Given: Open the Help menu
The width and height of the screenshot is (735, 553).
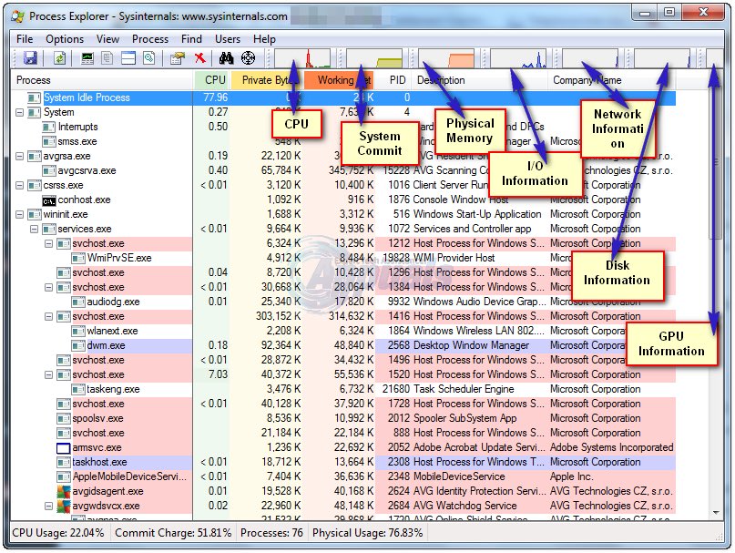Looking at the screenshot, I should pos(264,39).
